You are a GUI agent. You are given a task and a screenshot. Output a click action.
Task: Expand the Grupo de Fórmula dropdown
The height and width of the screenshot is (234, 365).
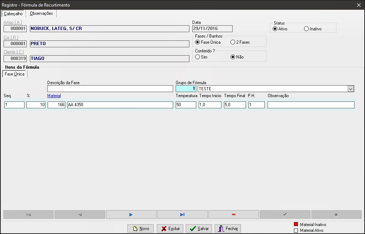coord(351,89)
